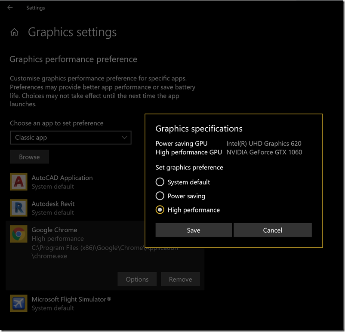Click the Autodesk Revit icon
Viewport: 345px width, 332px height.
(18, 208)
